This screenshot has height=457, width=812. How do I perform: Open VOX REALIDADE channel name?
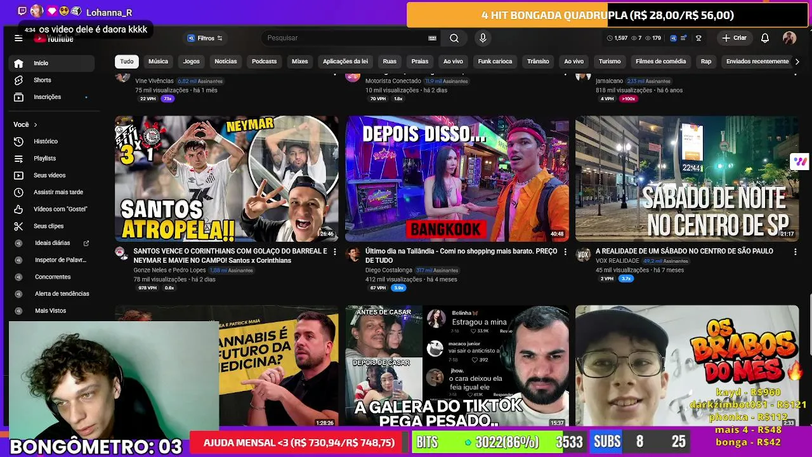617,261
